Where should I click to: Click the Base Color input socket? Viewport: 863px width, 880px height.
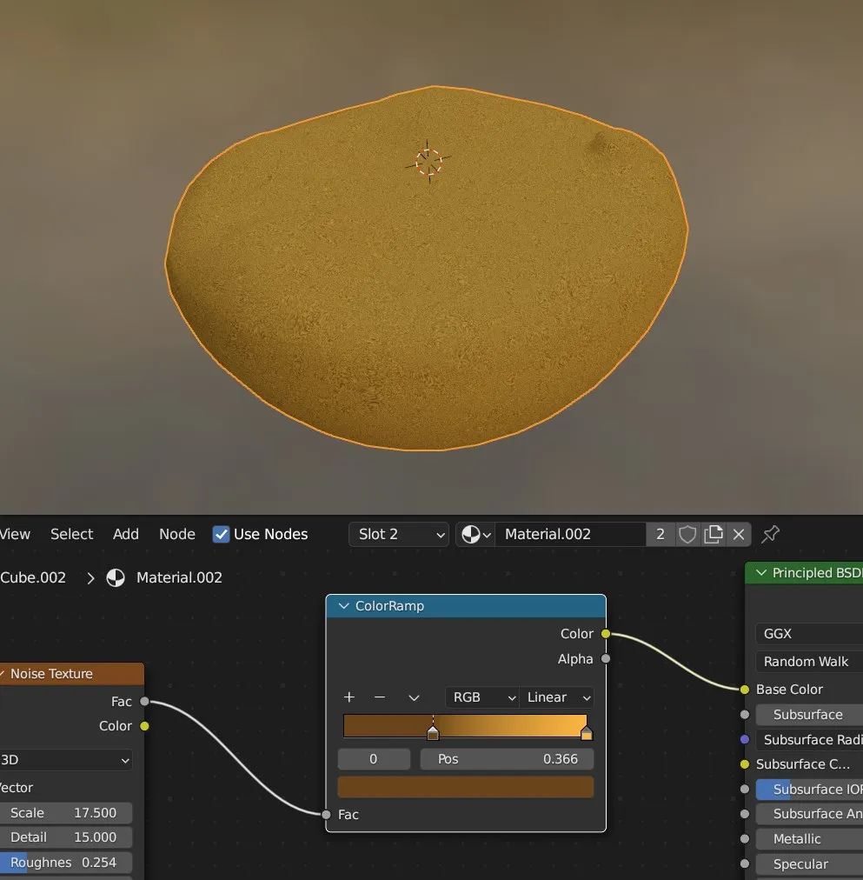click(745, 690)
